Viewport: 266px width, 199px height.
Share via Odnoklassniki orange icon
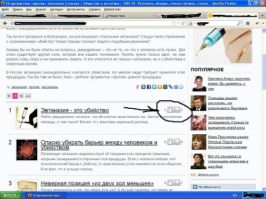[160, 87]
